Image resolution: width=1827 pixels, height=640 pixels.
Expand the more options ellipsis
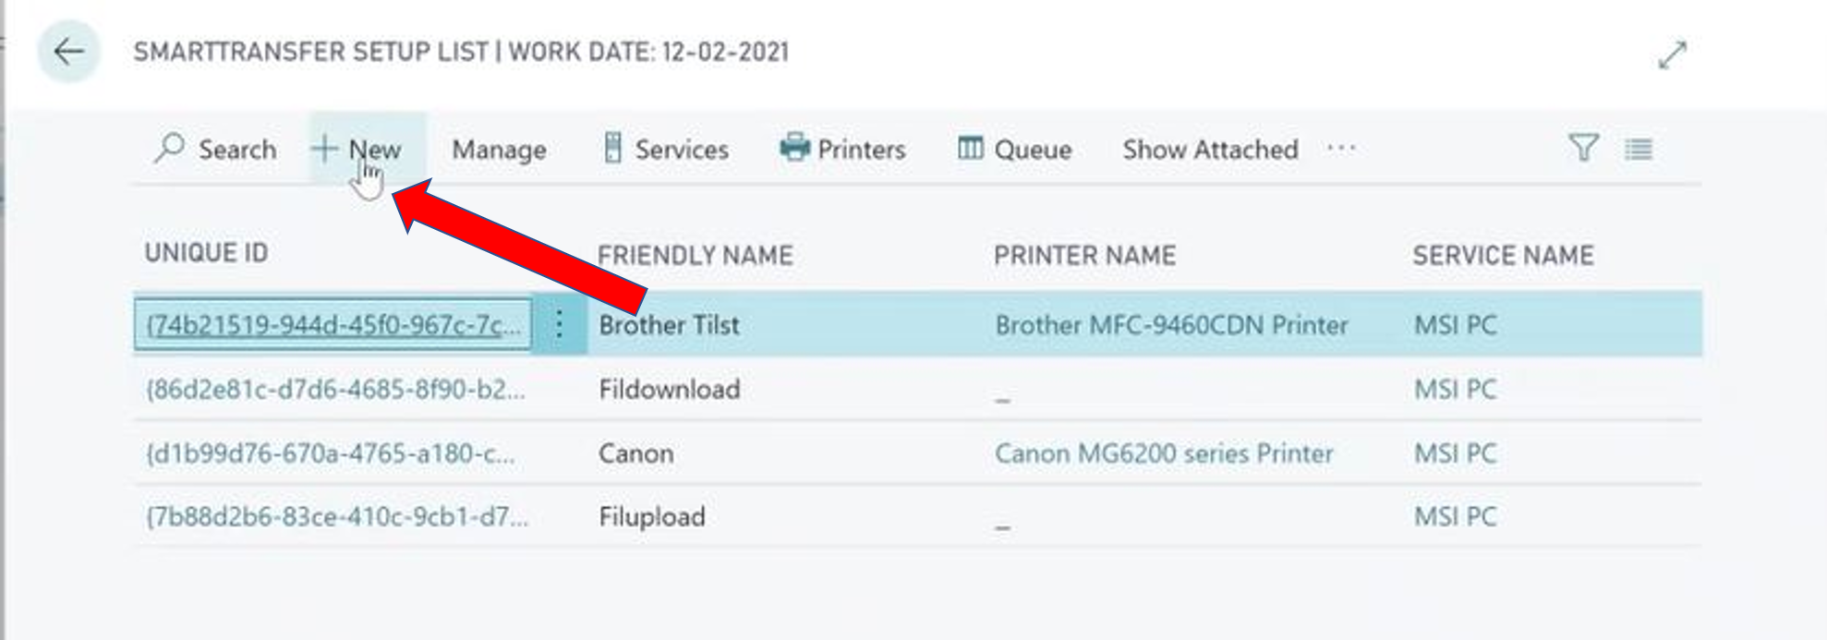1341,149
